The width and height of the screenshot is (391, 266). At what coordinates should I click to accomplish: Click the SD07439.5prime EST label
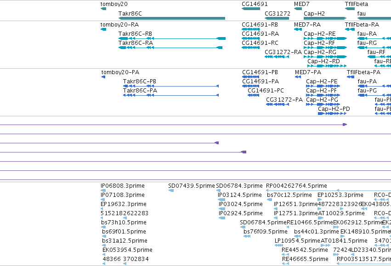click(x=192, y=186)
